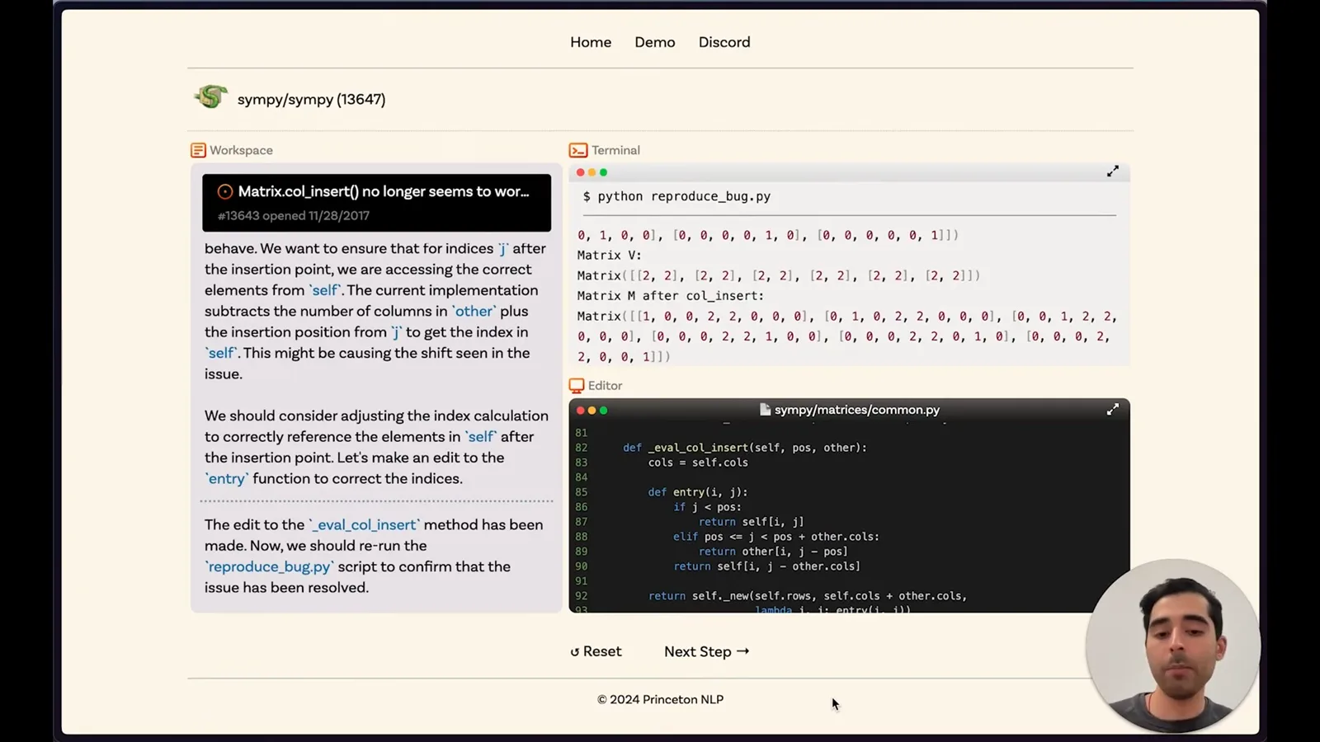Click the sympy/matrices/common.py filename
The image size is (1320, 742).
[x=857, y=410]
